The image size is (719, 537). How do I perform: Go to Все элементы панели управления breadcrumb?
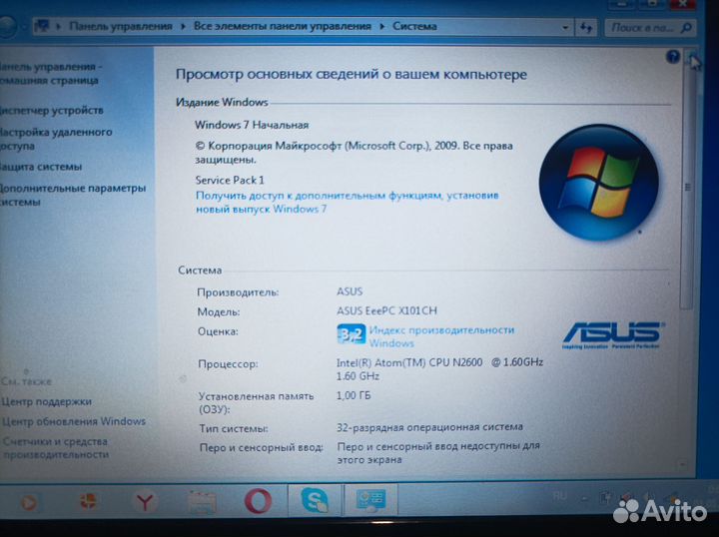[x=282, y=26]
